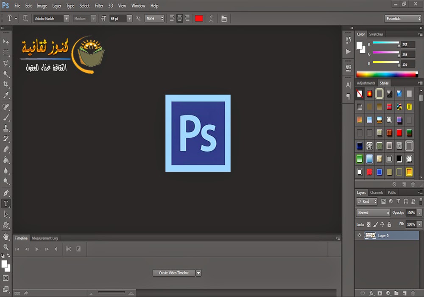The height and width of the screenshot is (297, 424).
Task: Switch to the Measurement Log tab
Action: pyautogui.click(x=45, y=238)
